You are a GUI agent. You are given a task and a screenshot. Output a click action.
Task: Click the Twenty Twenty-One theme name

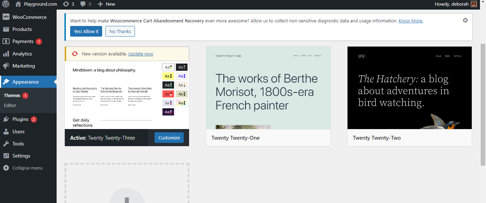click(x=235, y=138)
